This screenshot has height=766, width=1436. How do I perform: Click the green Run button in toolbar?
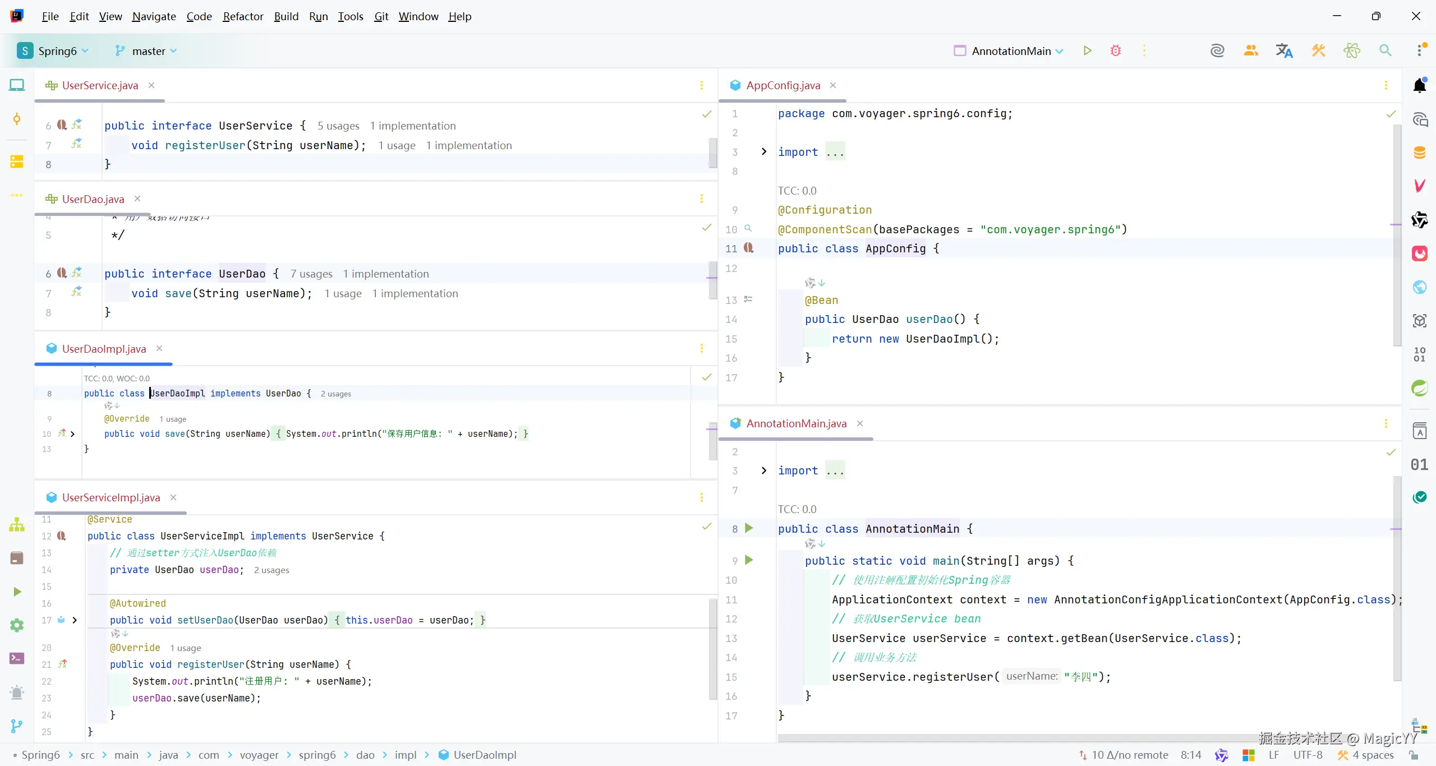[x=1087, y=50]
